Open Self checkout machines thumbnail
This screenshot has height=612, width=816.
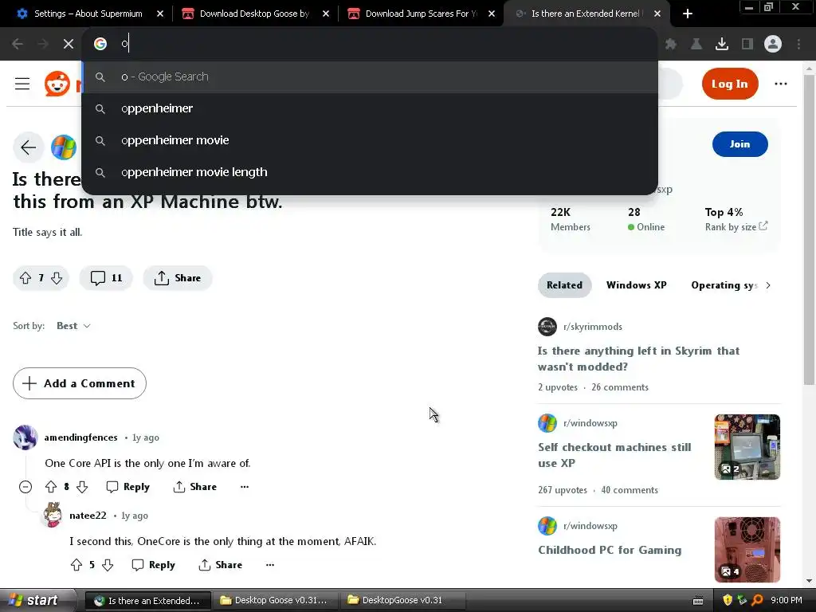coord(747,447)
